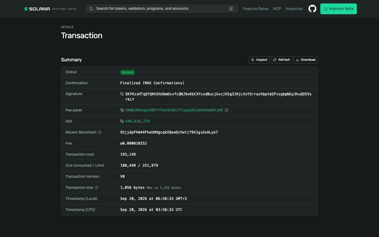This screenshot has height=237, width=379.
Task: Select the recent blockhash value 92jjdpFHd44
Action: (x=169, y=132)
